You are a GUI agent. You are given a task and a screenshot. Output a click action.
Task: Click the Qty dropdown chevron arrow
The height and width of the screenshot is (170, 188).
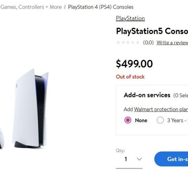coord(139,159)
